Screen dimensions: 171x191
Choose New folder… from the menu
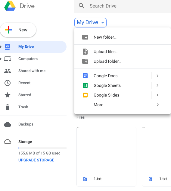point(123,37)
